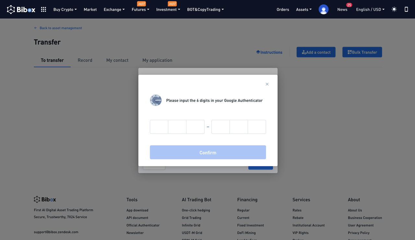Screen dimensions: 415x240
Task: Click the Bibox logo in header
Action: [21, 9]
